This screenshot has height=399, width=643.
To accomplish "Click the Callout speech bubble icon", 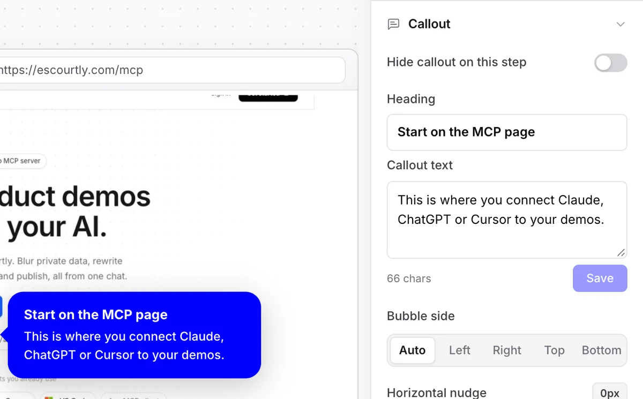I will (393, 24).
